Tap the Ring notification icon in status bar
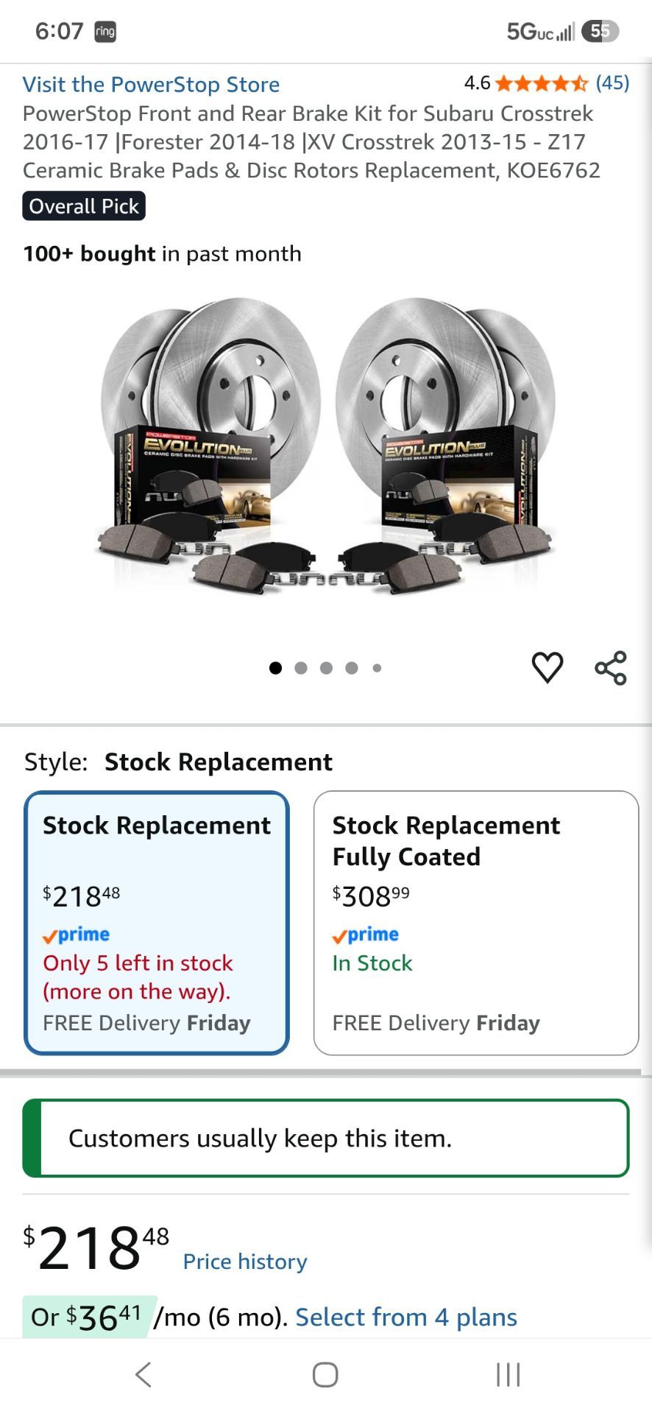The height and width of the screenshot is (1414, 652). point(105,32)
